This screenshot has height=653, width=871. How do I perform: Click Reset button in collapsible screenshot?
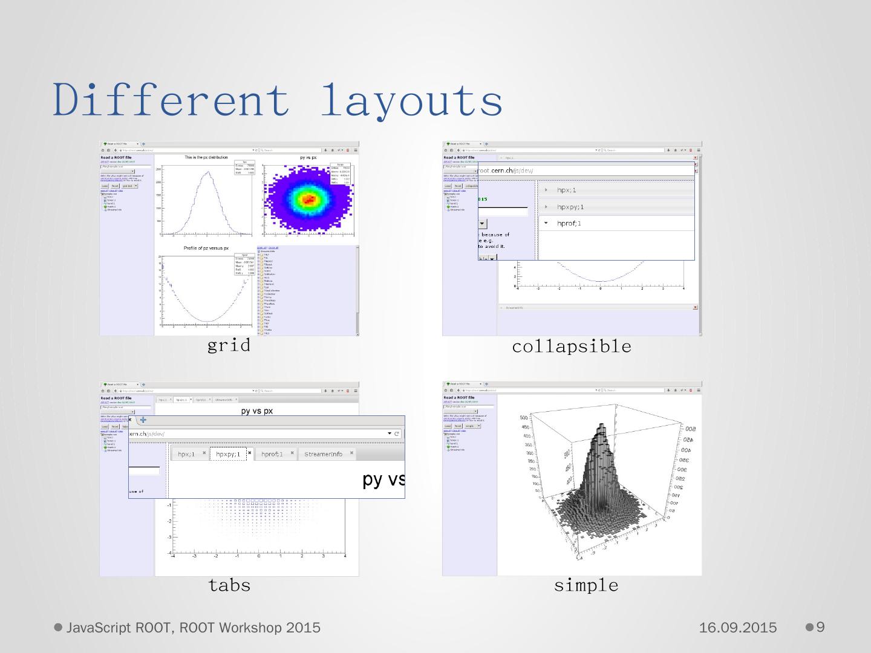(x=458, y=186)
